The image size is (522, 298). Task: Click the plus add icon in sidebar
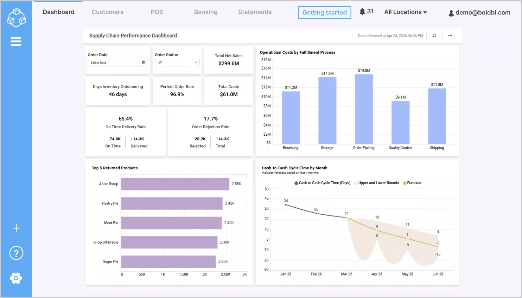pyautogui.click(x=16, y=228)
